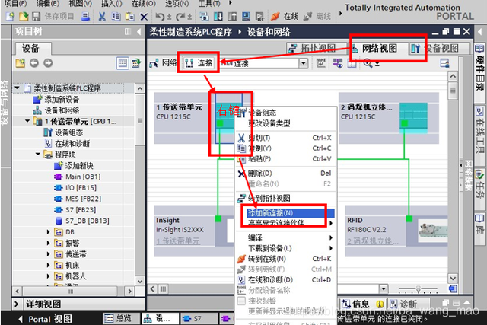The image size is (487, 325).
Task: Download to device toolbar icon
Action: pyautogui.click(x=218, y=17)
